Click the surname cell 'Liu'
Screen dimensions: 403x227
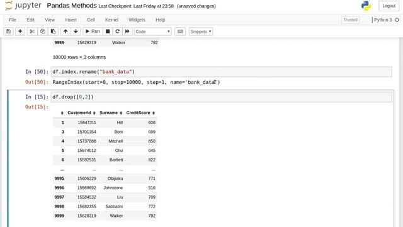(120, 197)
